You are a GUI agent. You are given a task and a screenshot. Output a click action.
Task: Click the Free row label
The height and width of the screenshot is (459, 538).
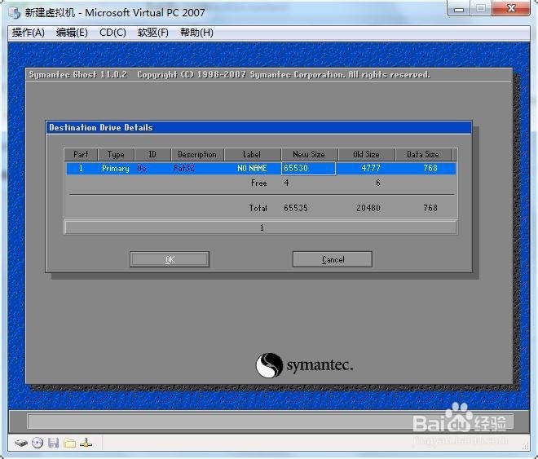pyautogui.click(x=259, y=183)
